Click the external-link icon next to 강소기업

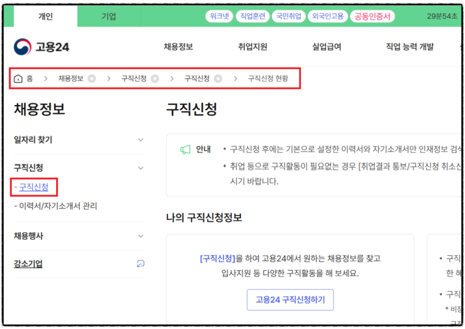point(141,264)
